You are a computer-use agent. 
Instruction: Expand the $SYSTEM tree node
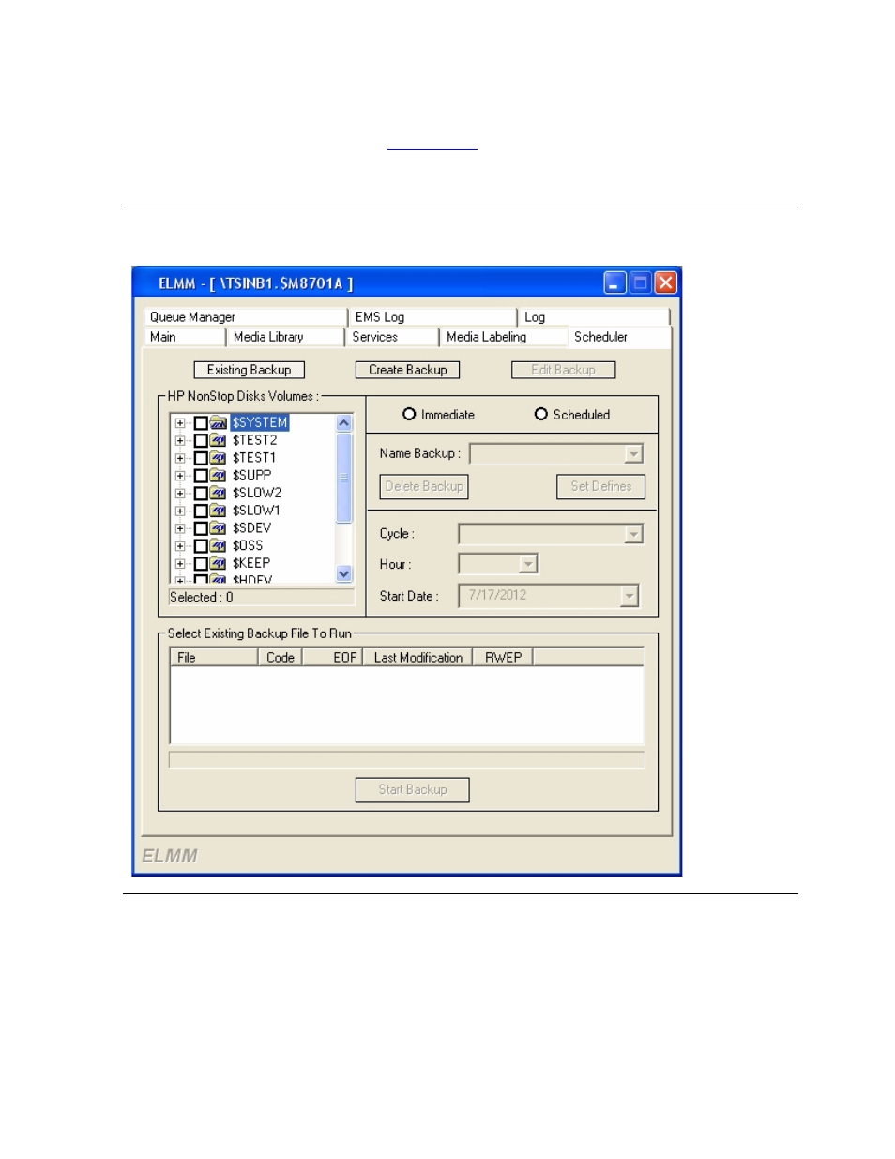pyautogui.click(x=180, y=423)
